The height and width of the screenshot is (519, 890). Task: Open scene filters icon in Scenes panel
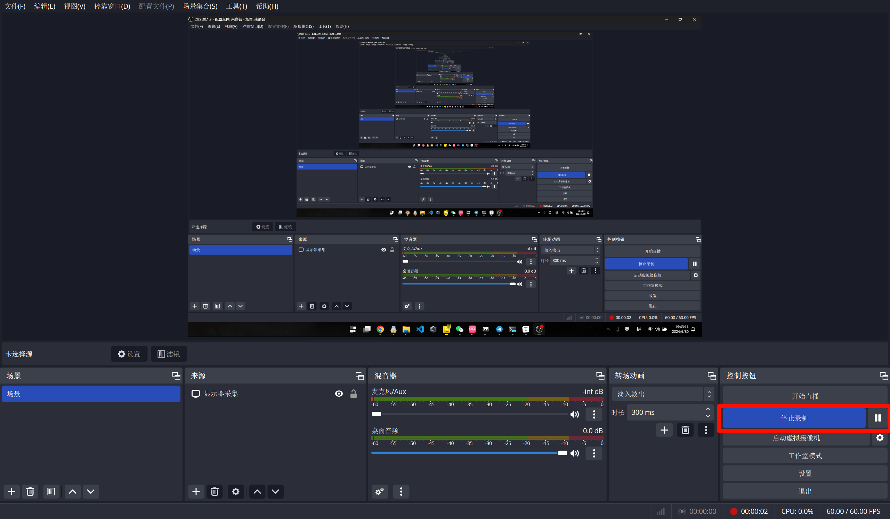(51, 492)
